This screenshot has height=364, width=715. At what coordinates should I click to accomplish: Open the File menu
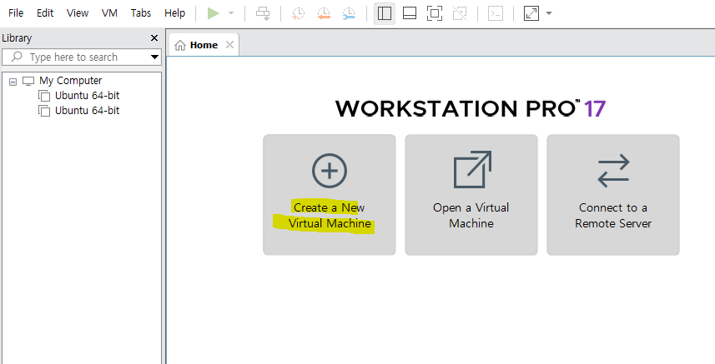click(x=16, y=12)
